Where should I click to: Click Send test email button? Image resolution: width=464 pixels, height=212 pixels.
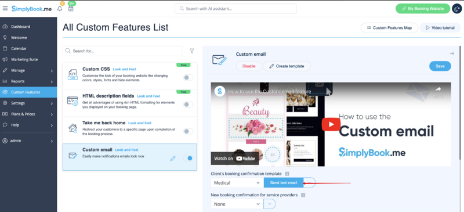tap(284, 182)
